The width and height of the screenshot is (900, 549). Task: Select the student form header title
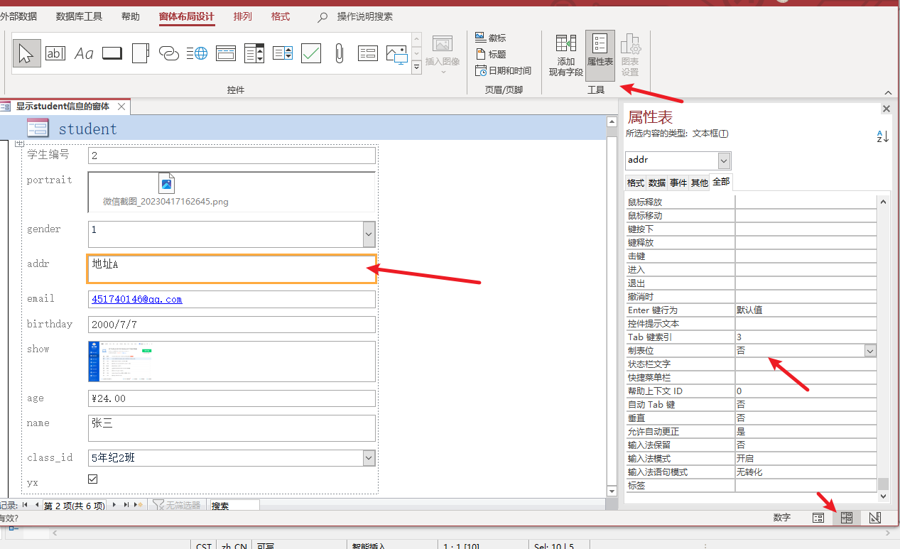pos(87,129)
